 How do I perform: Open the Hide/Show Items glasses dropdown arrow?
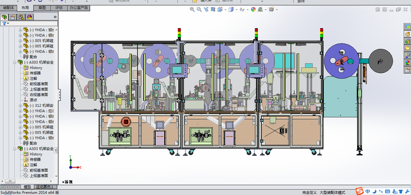248,10
